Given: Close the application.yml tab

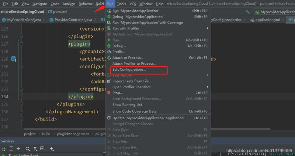Looking at the screenshot, I should (283, 19).
